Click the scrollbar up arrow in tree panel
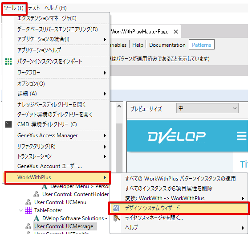The width and height of the screenshot is (252, 234). coord(119,107)
